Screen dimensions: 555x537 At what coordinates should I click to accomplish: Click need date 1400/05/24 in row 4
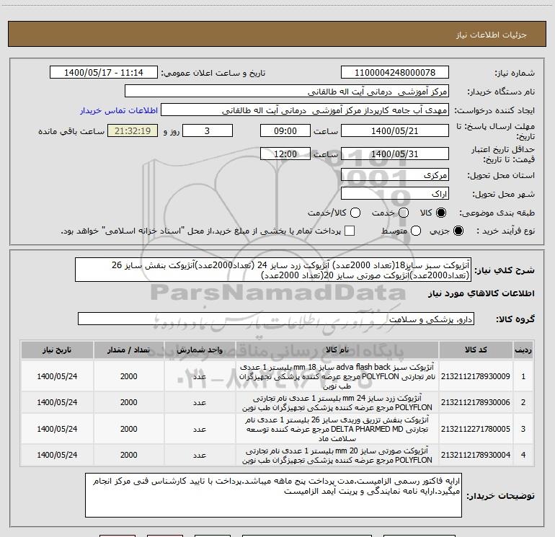(57, 455)
